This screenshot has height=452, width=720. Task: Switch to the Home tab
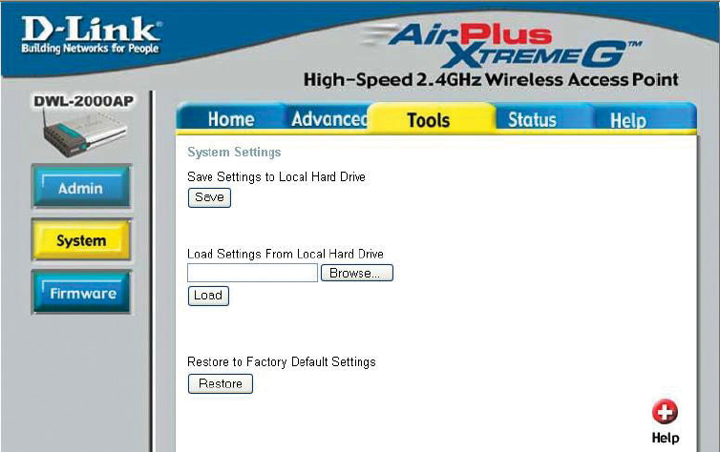[x=230, y=119]
